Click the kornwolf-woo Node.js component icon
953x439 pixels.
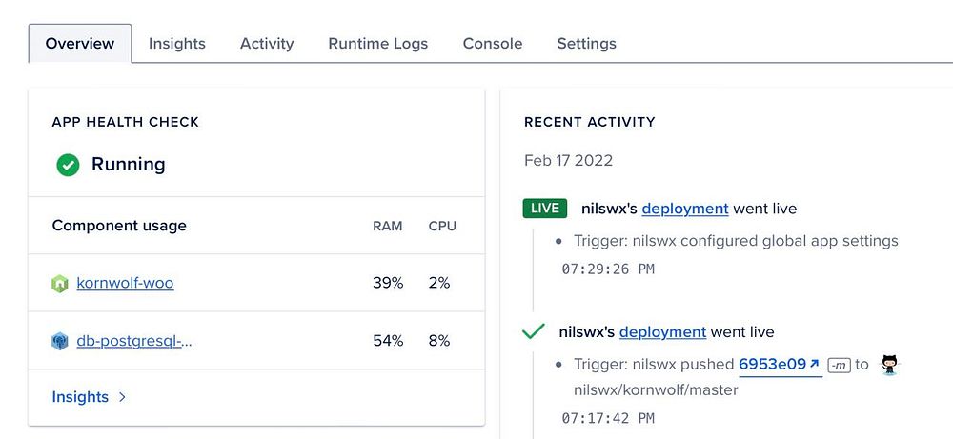60,284
